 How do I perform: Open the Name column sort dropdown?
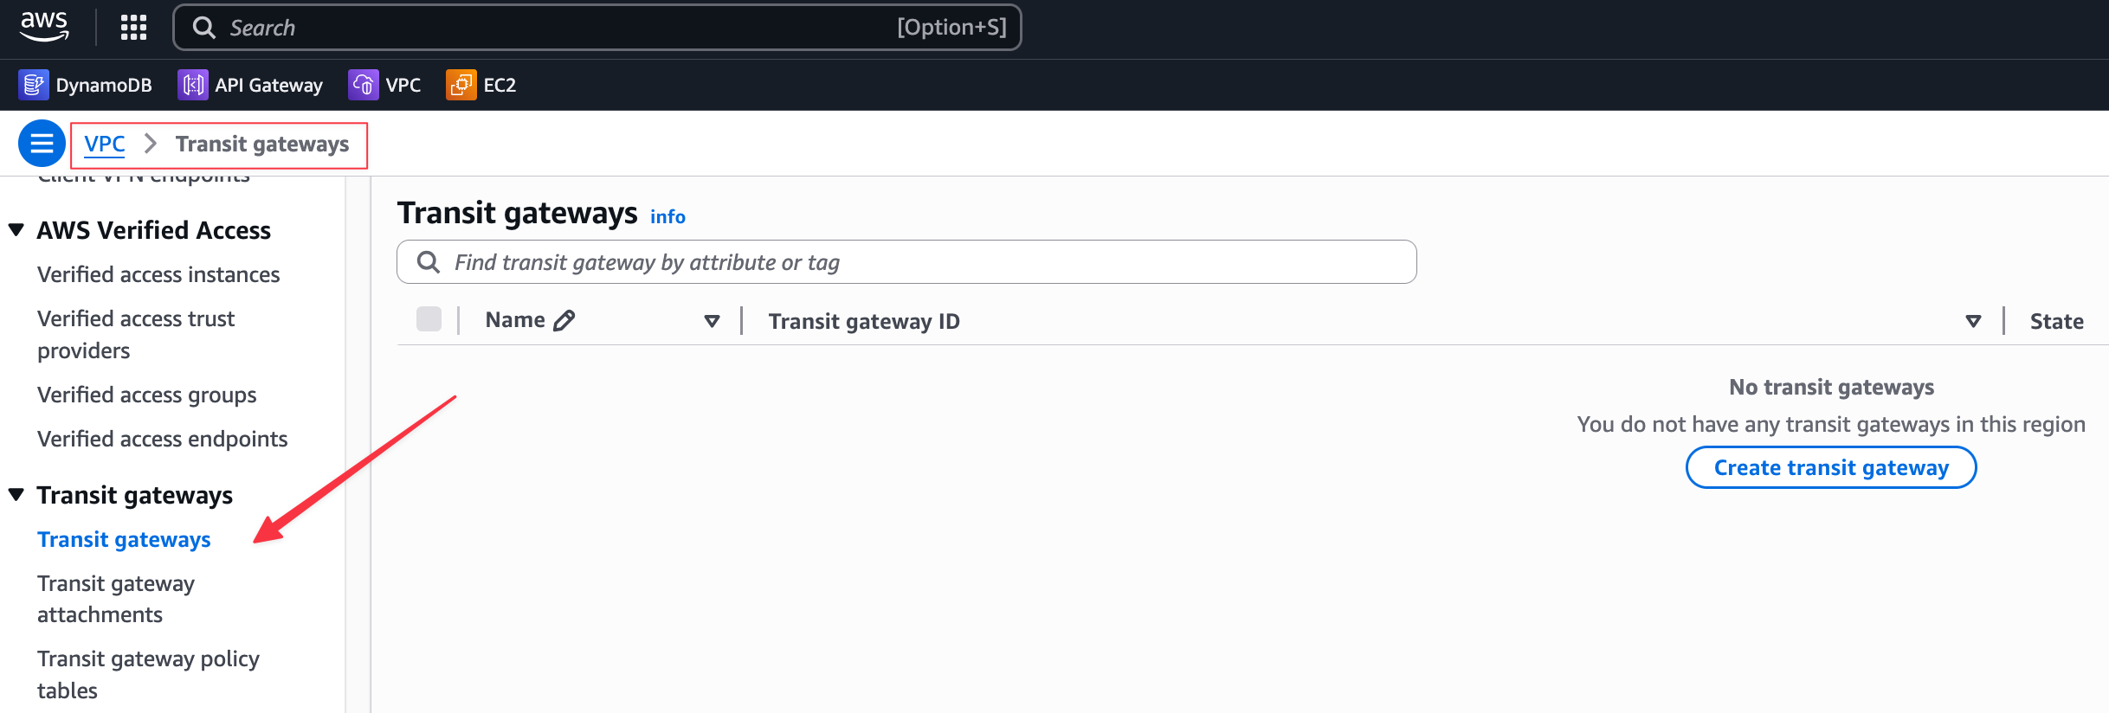[712, 321]
